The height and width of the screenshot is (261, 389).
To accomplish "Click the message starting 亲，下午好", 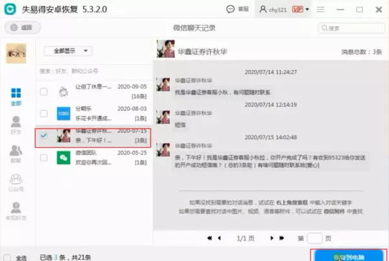I will (x=270, y=161).
